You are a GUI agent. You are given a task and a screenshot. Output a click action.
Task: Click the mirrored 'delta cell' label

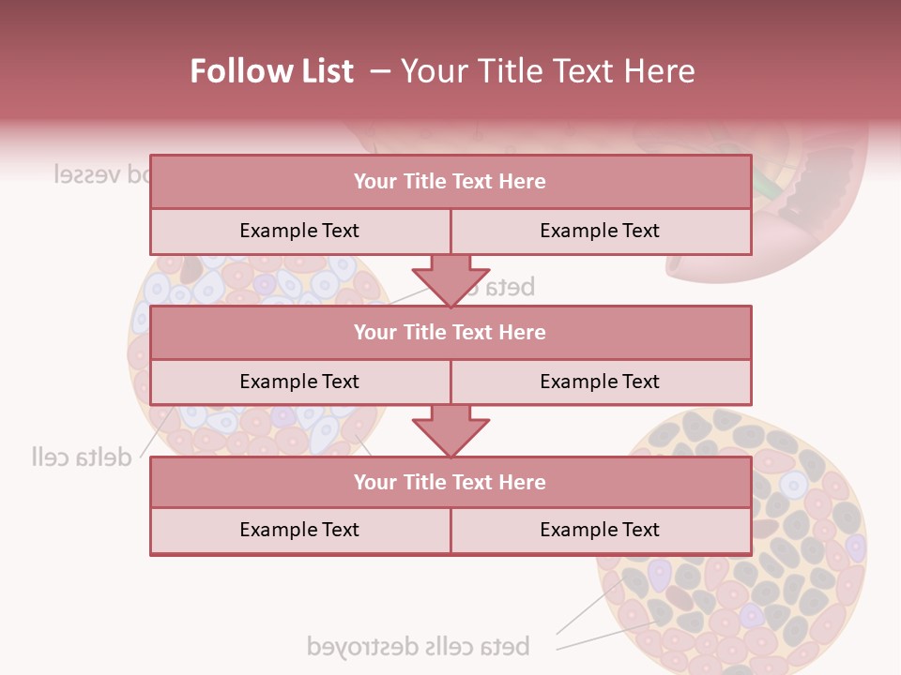(x=81, y=457)
